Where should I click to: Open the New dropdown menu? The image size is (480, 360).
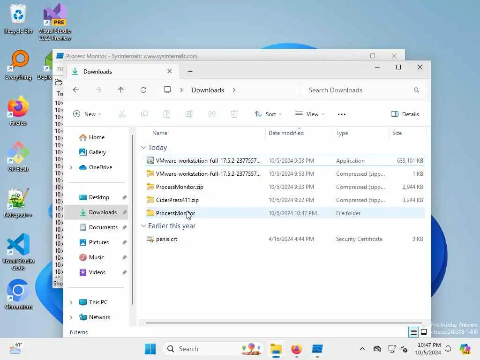pos(87,114)
